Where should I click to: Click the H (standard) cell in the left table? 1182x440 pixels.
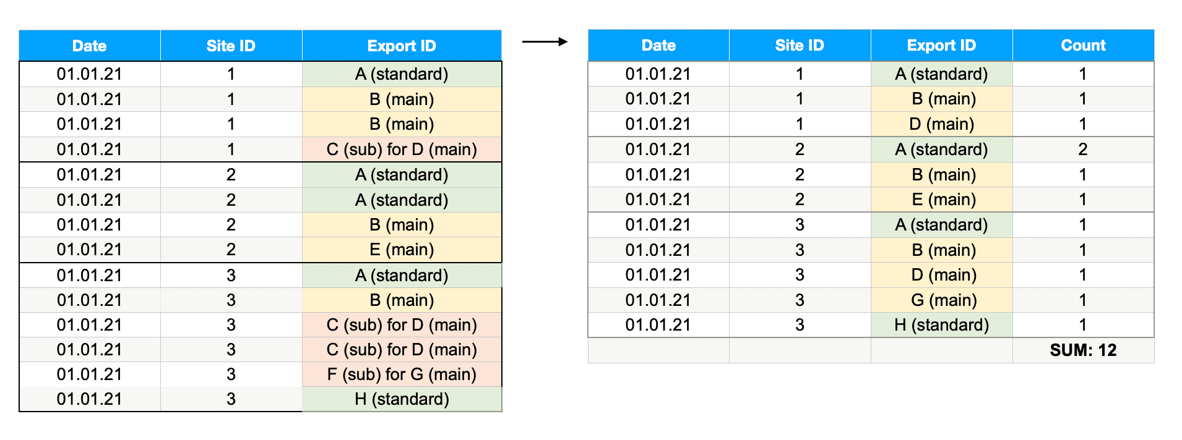pyautogui.click(x=402, y=399)
